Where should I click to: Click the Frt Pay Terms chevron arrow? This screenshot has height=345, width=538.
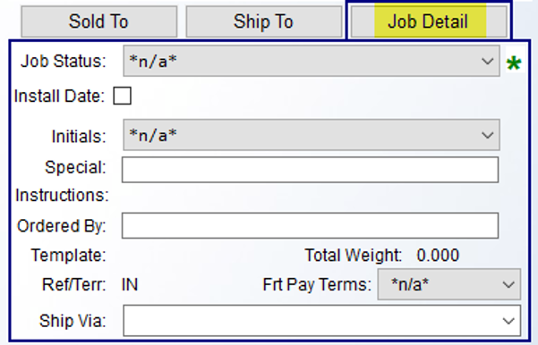pyautogui.click(x=508, y=285)
